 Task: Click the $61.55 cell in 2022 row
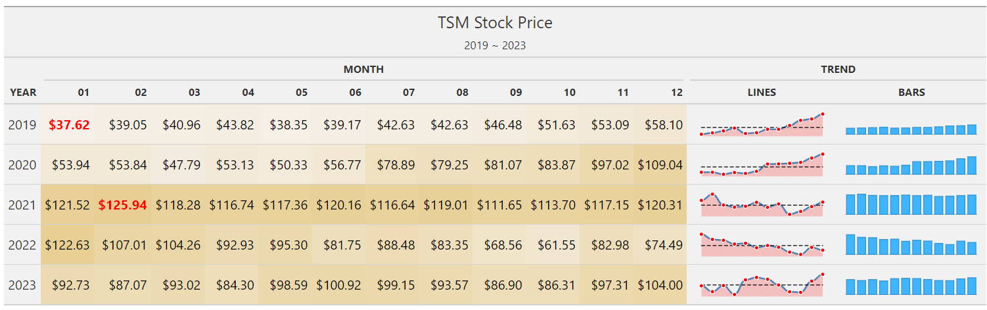click(557, 245)
